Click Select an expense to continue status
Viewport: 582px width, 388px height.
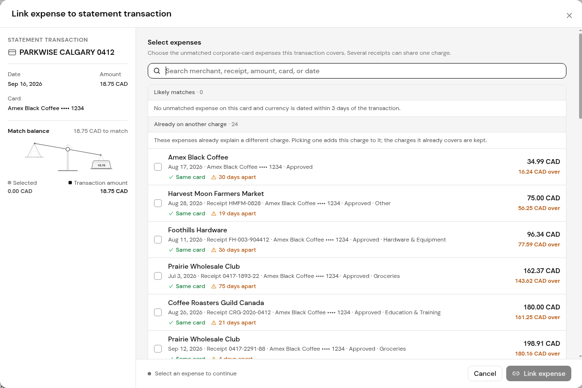(x=195, y=373)
